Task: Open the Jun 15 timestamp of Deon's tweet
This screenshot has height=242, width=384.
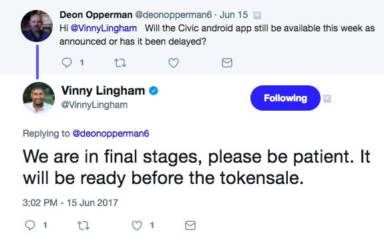Action: point(234,15)
